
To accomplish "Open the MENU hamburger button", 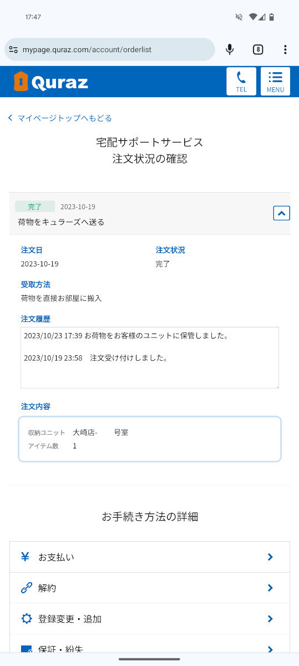I will 275,82.
